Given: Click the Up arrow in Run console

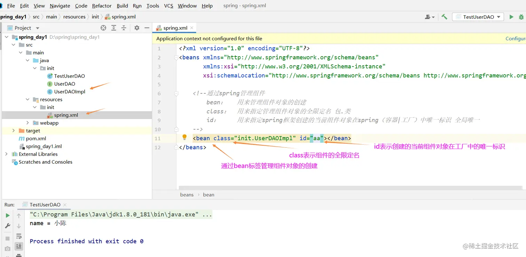Looking at the screenshot, I should [x=19, y=216].
